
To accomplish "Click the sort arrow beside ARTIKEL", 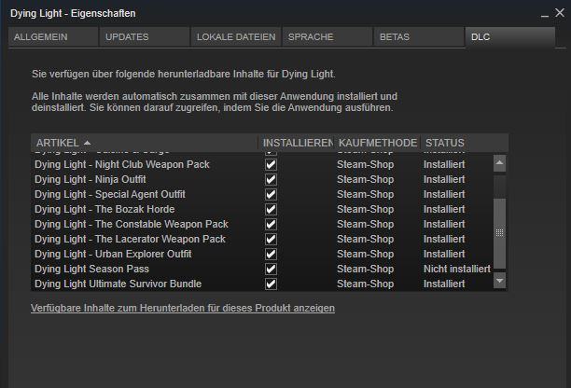I will click(x=88, y=143).
